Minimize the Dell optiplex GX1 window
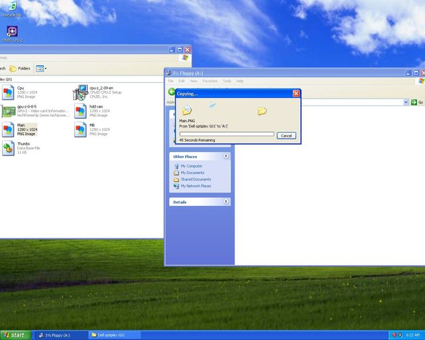Viewport: 425px width, 340px height. tap(172, 50)
